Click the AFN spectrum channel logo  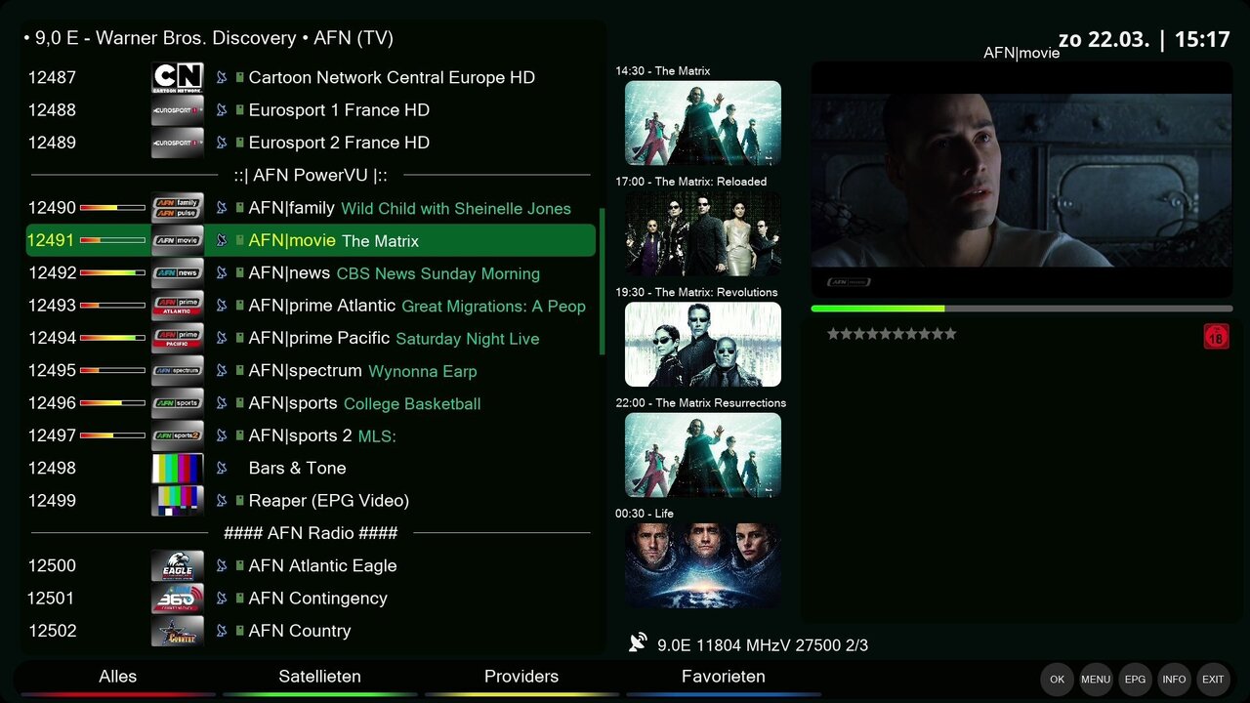point(178,371)
